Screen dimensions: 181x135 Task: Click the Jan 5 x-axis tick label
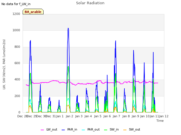coord(98,116)
